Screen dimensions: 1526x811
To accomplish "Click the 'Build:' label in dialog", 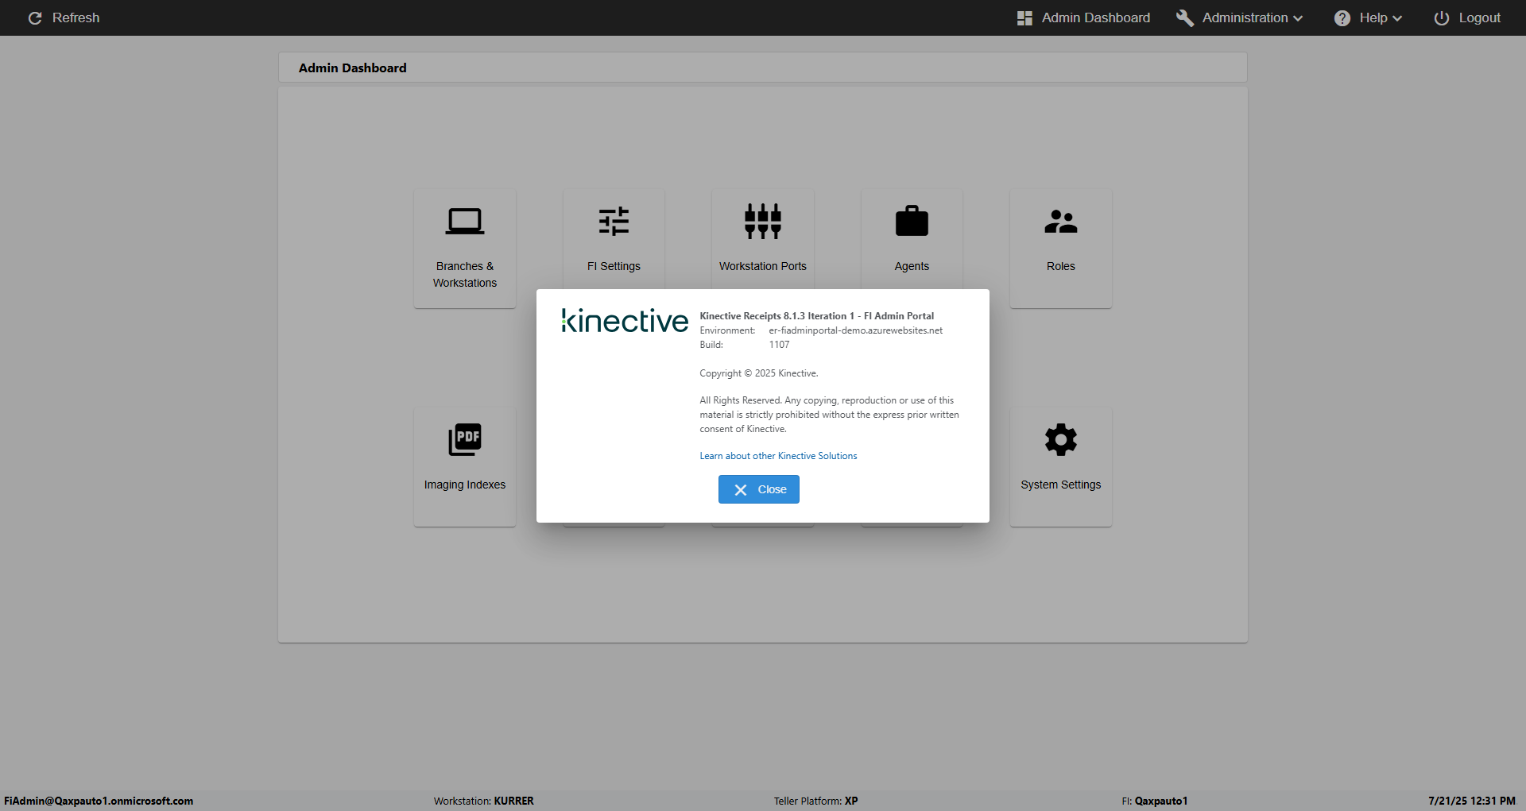I will 711,345.
